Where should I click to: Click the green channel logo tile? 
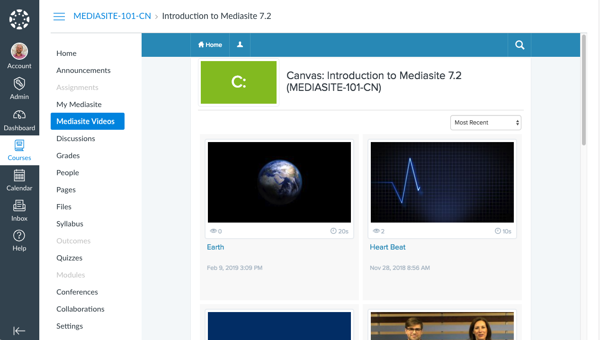239,82
